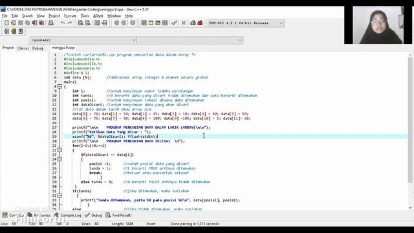The image size is (414, 233).
Task: Open the Debug bottom tab
Action: pos(93,216)
